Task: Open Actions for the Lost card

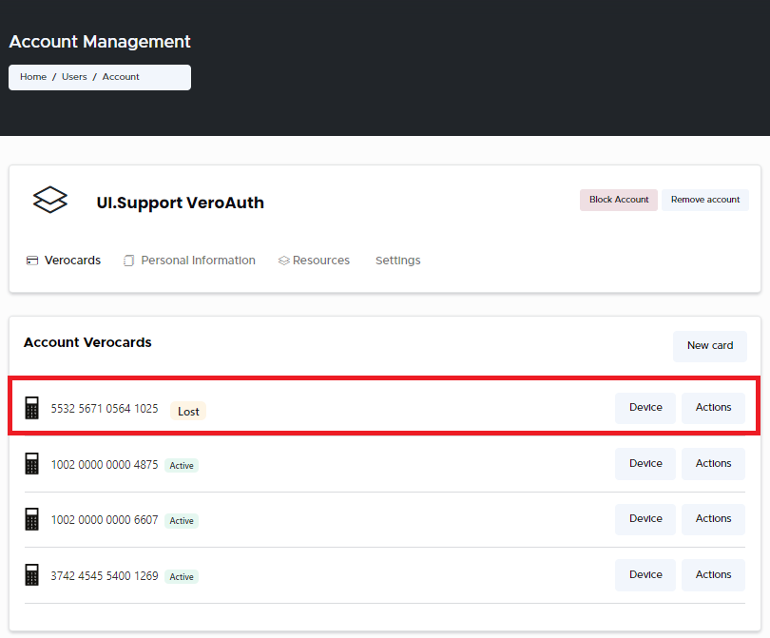Action: coord(713,407)
